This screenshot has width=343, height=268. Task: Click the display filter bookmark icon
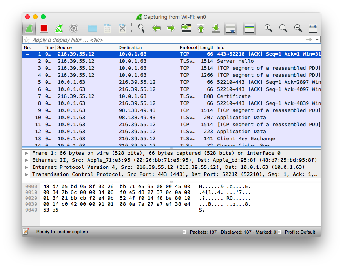pos(27,40)
